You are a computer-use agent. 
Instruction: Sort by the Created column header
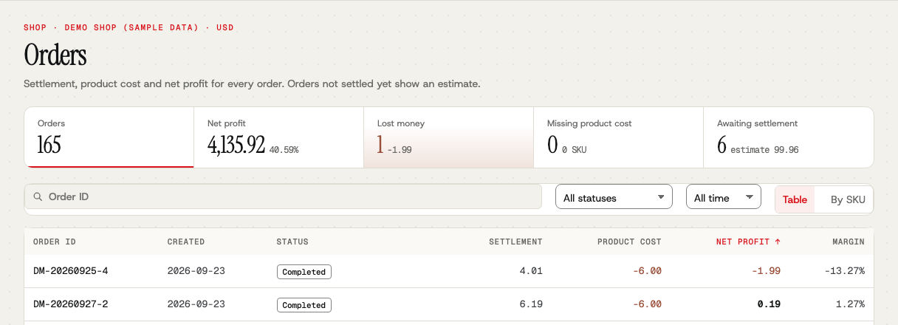click(x=186, y=242)
